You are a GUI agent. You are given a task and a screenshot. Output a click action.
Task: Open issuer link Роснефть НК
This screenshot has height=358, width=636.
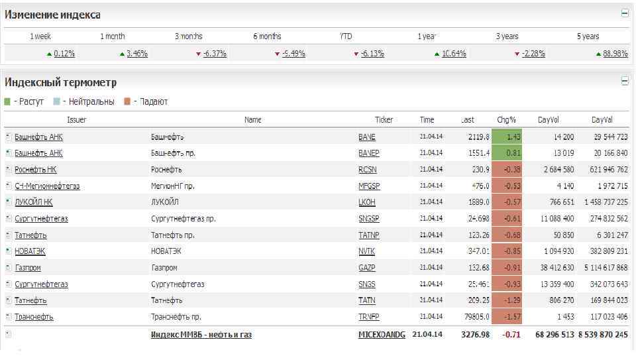(36, 169)
